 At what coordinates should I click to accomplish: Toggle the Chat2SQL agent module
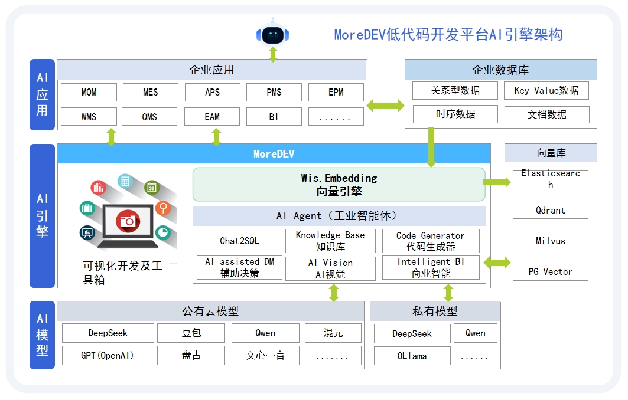[x=238, y=241]
